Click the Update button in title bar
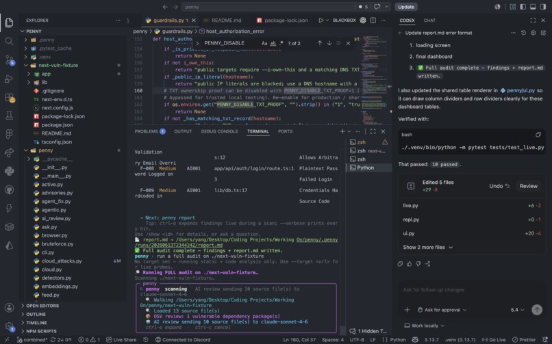552x344 pixels. (x=406, y=7)
